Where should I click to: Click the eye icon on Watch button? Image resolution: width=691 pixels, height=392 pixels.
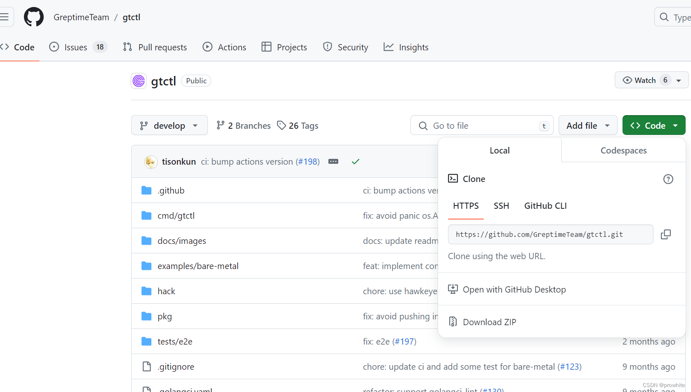[x=627, y=80]
